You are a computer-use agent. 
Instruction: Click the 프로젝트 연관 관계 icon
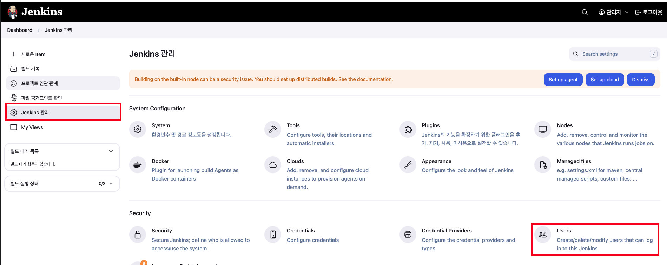pyautogui.click(x=14, y=83)
